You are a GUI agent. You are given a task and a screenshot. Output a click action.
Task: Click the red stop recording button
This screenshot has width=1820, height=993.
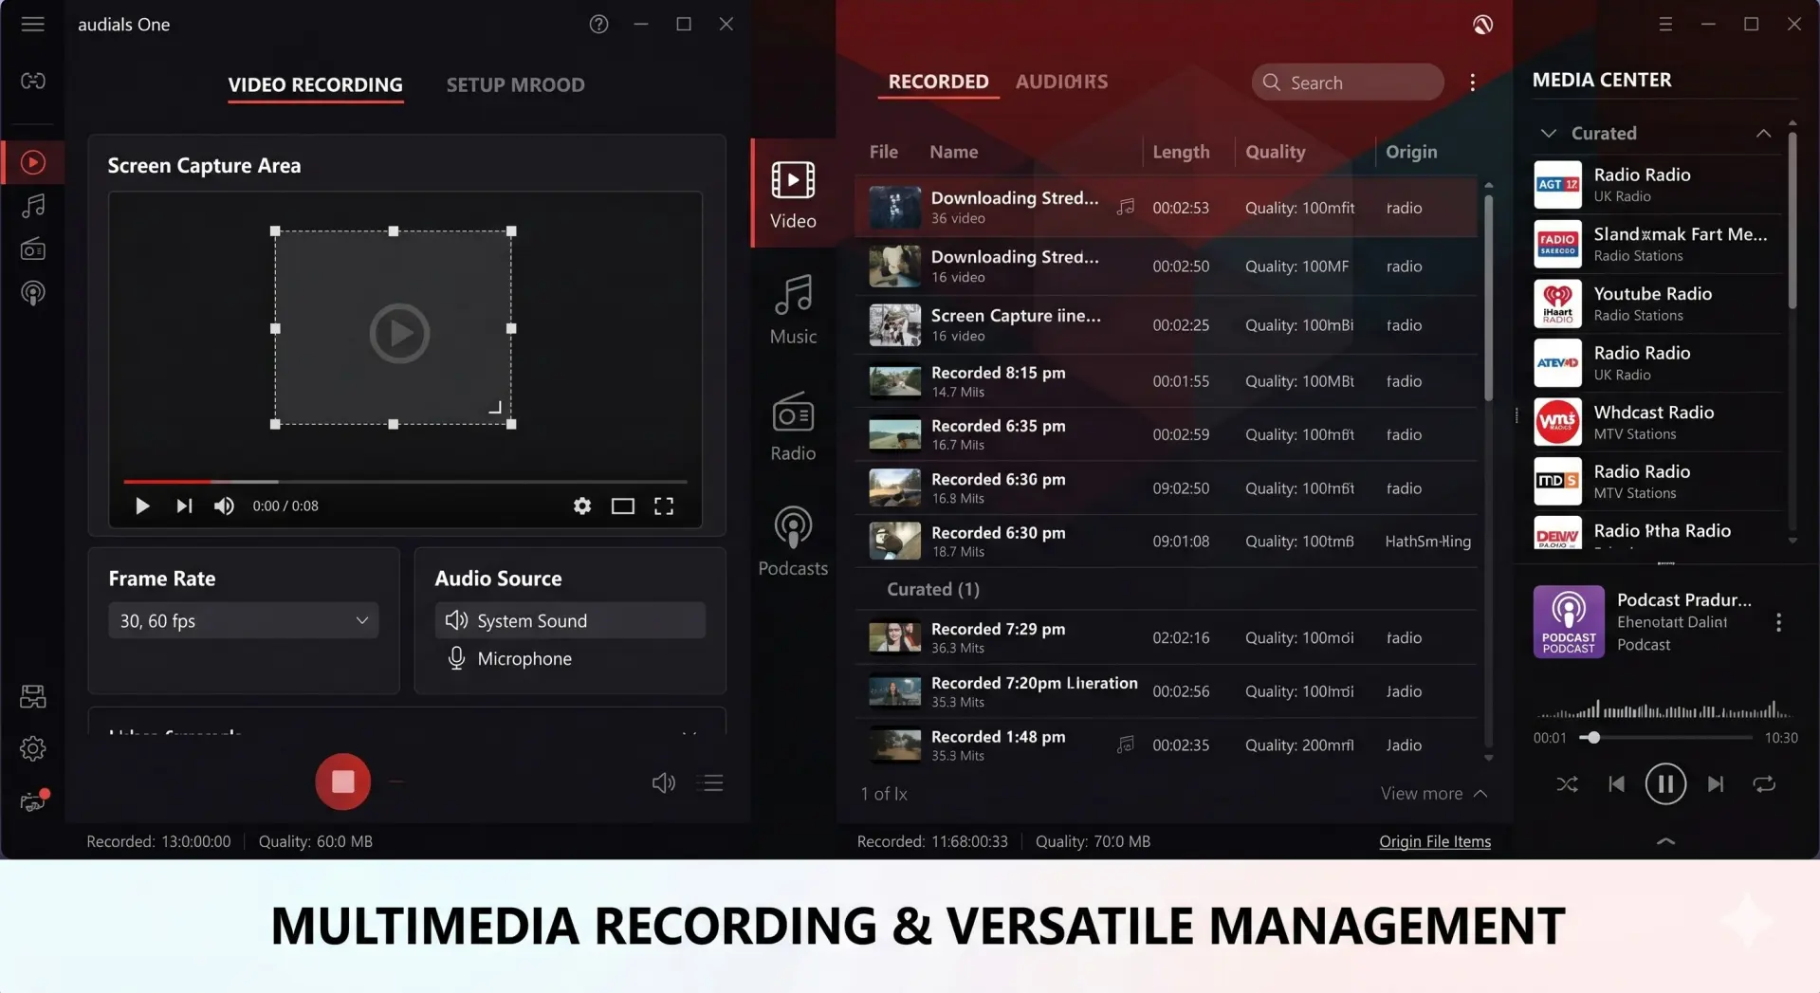[x=342, y=782]
